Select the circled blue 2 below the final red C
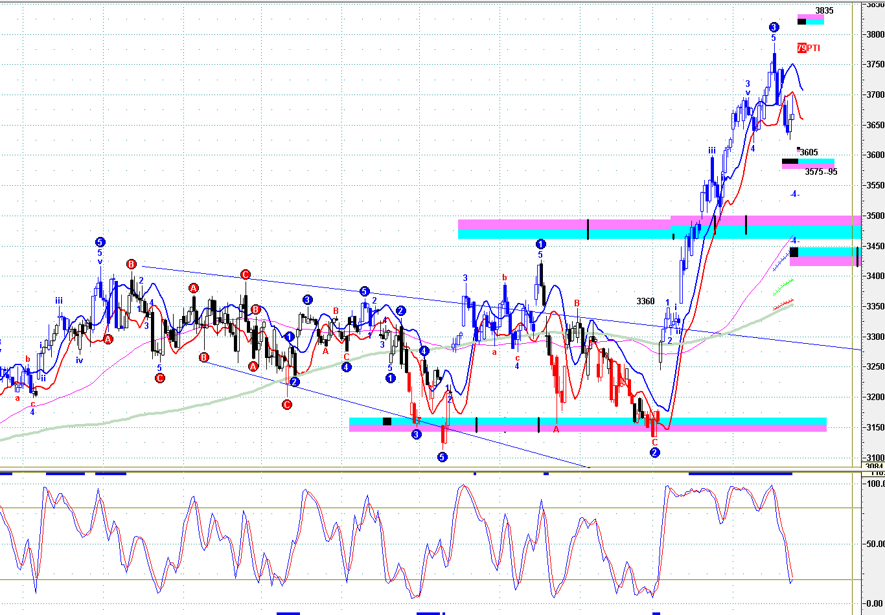 pos(655,453)
